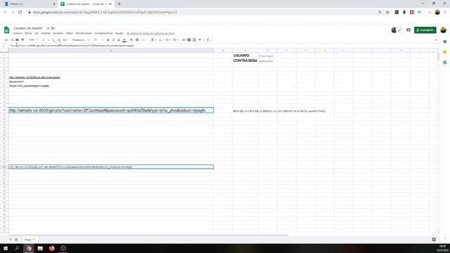Add a new sheet with the plus button
The width and height of the screenshot is (450, 253).
11,239
